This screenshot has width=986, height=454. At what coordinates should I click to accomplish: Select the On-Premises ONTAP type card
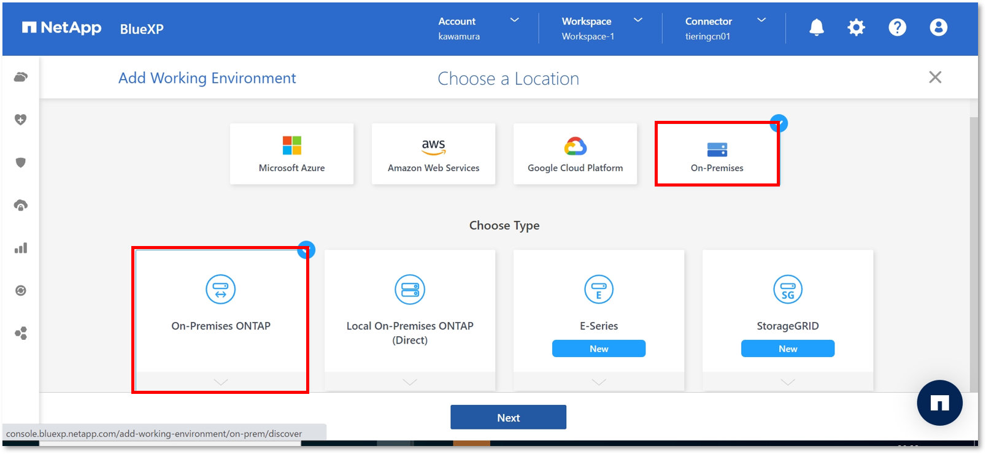coord(220,319)
